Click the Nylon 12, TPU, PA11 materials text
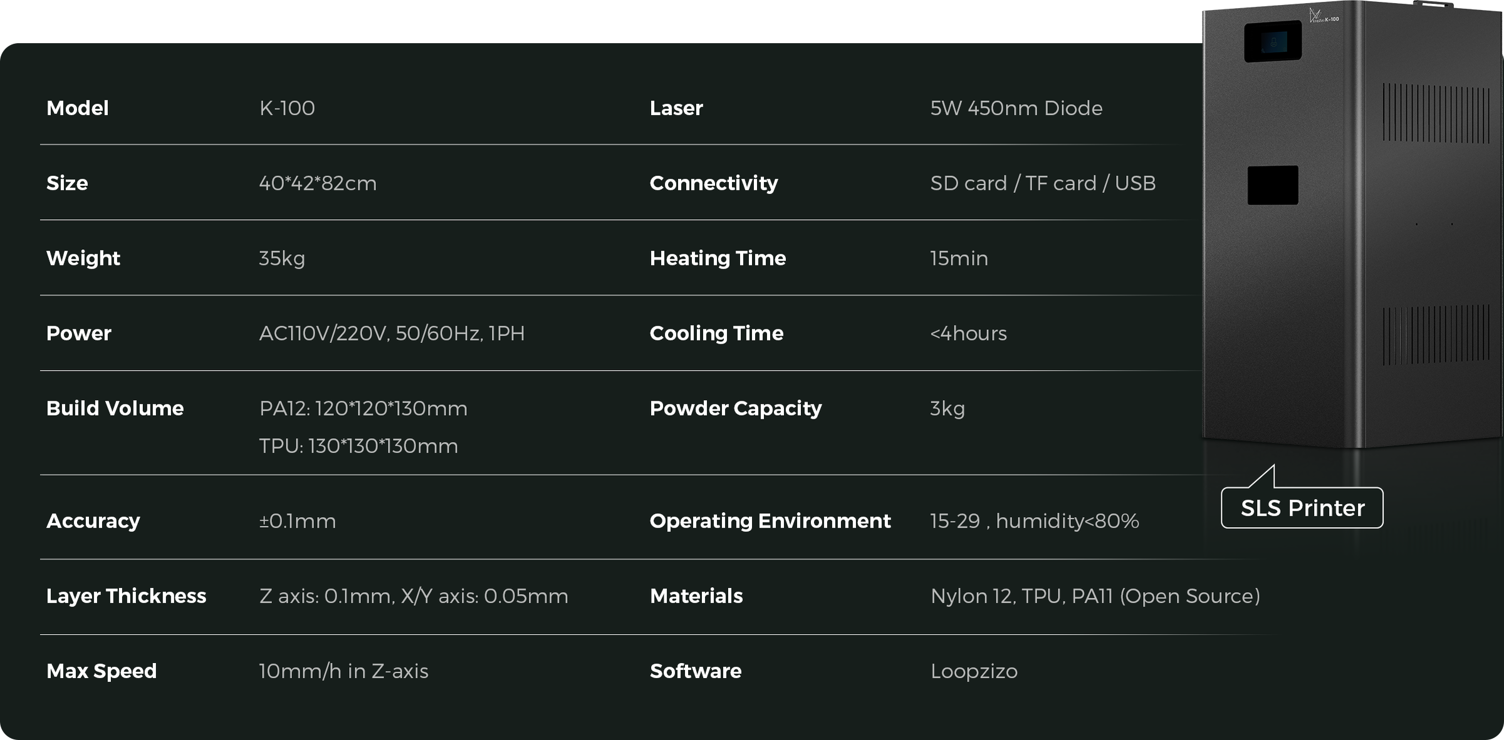This screenshot has height=740, width=1504. point(1095,596)
